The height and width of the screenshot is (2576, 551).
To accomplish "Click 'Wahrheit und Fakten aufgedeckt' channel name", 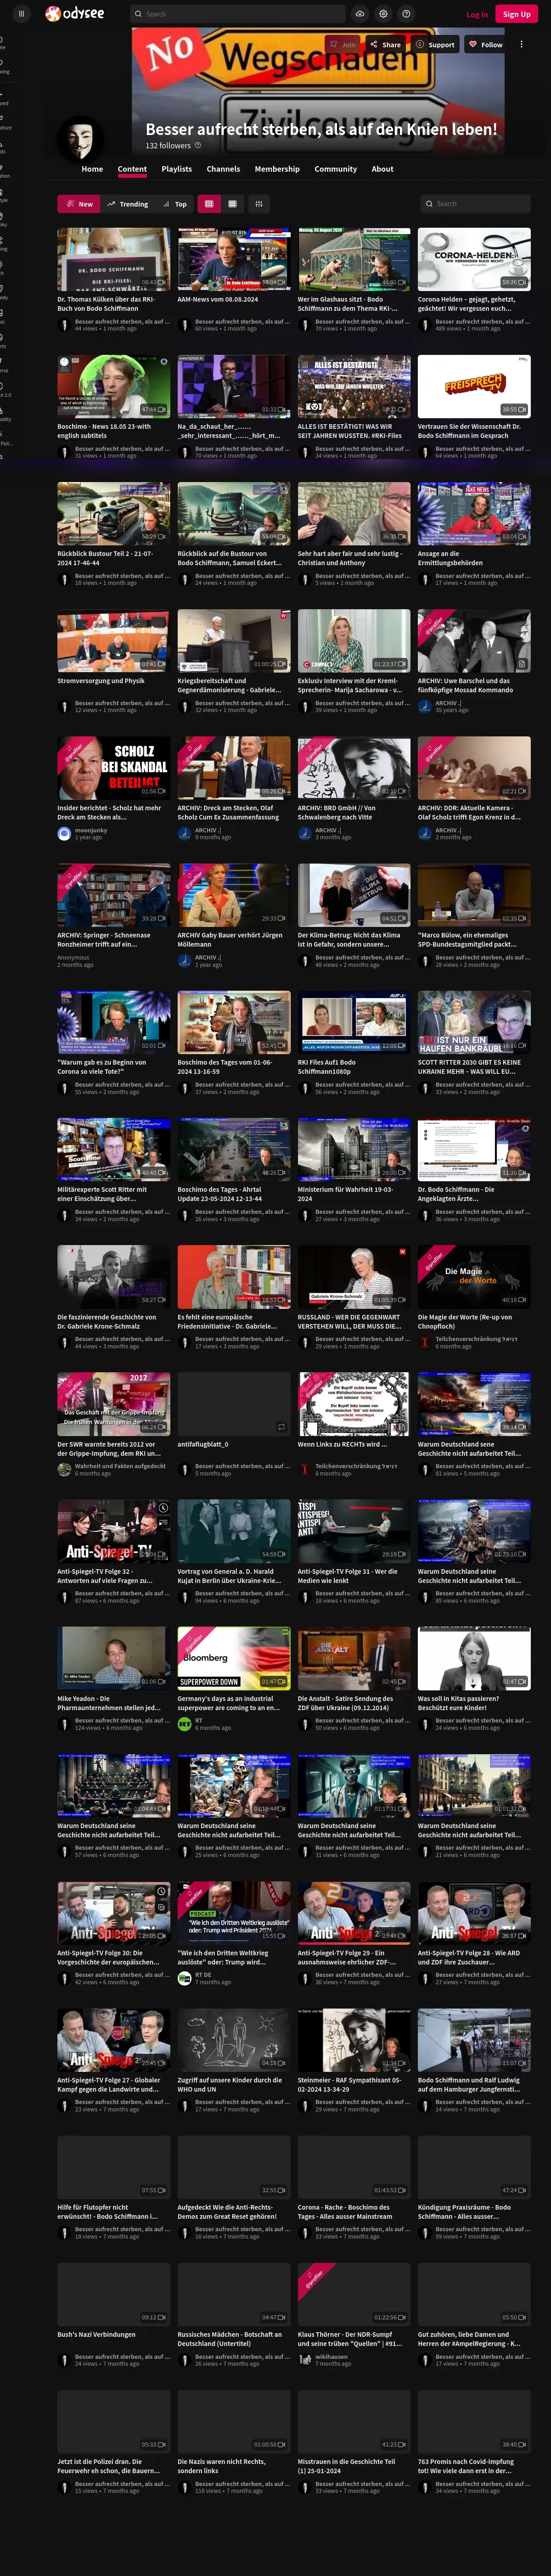I will pyautogui.click(x=120, y=1466).
